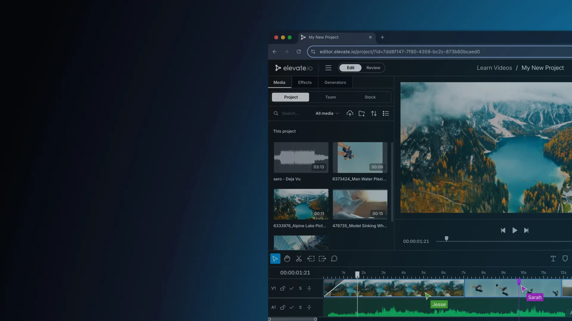
Task: Expand A1 track height control
Action: 309,307
